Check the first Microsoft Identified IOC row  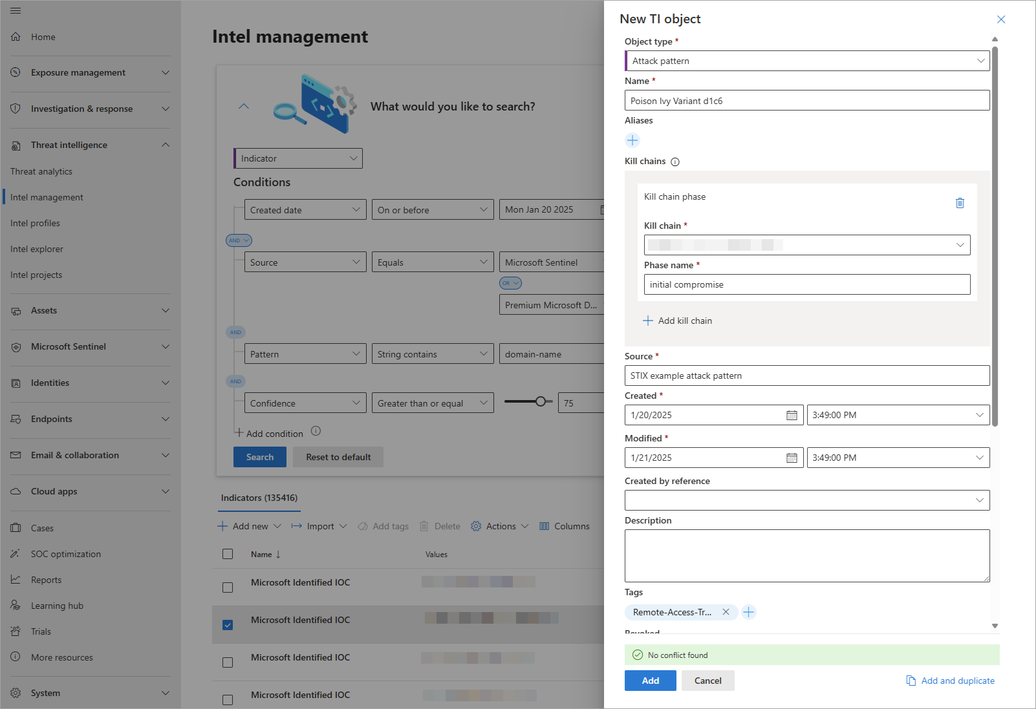click(x=228, y=587)
